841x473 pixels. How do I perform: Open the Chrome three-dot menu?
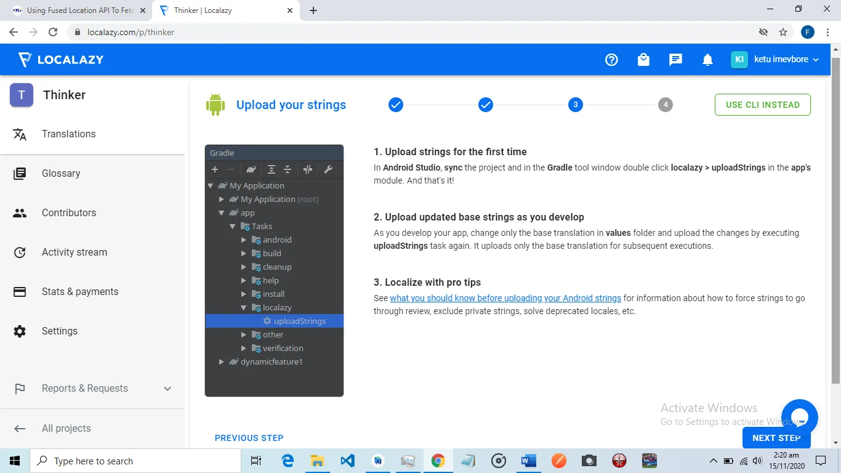point(829,32)
